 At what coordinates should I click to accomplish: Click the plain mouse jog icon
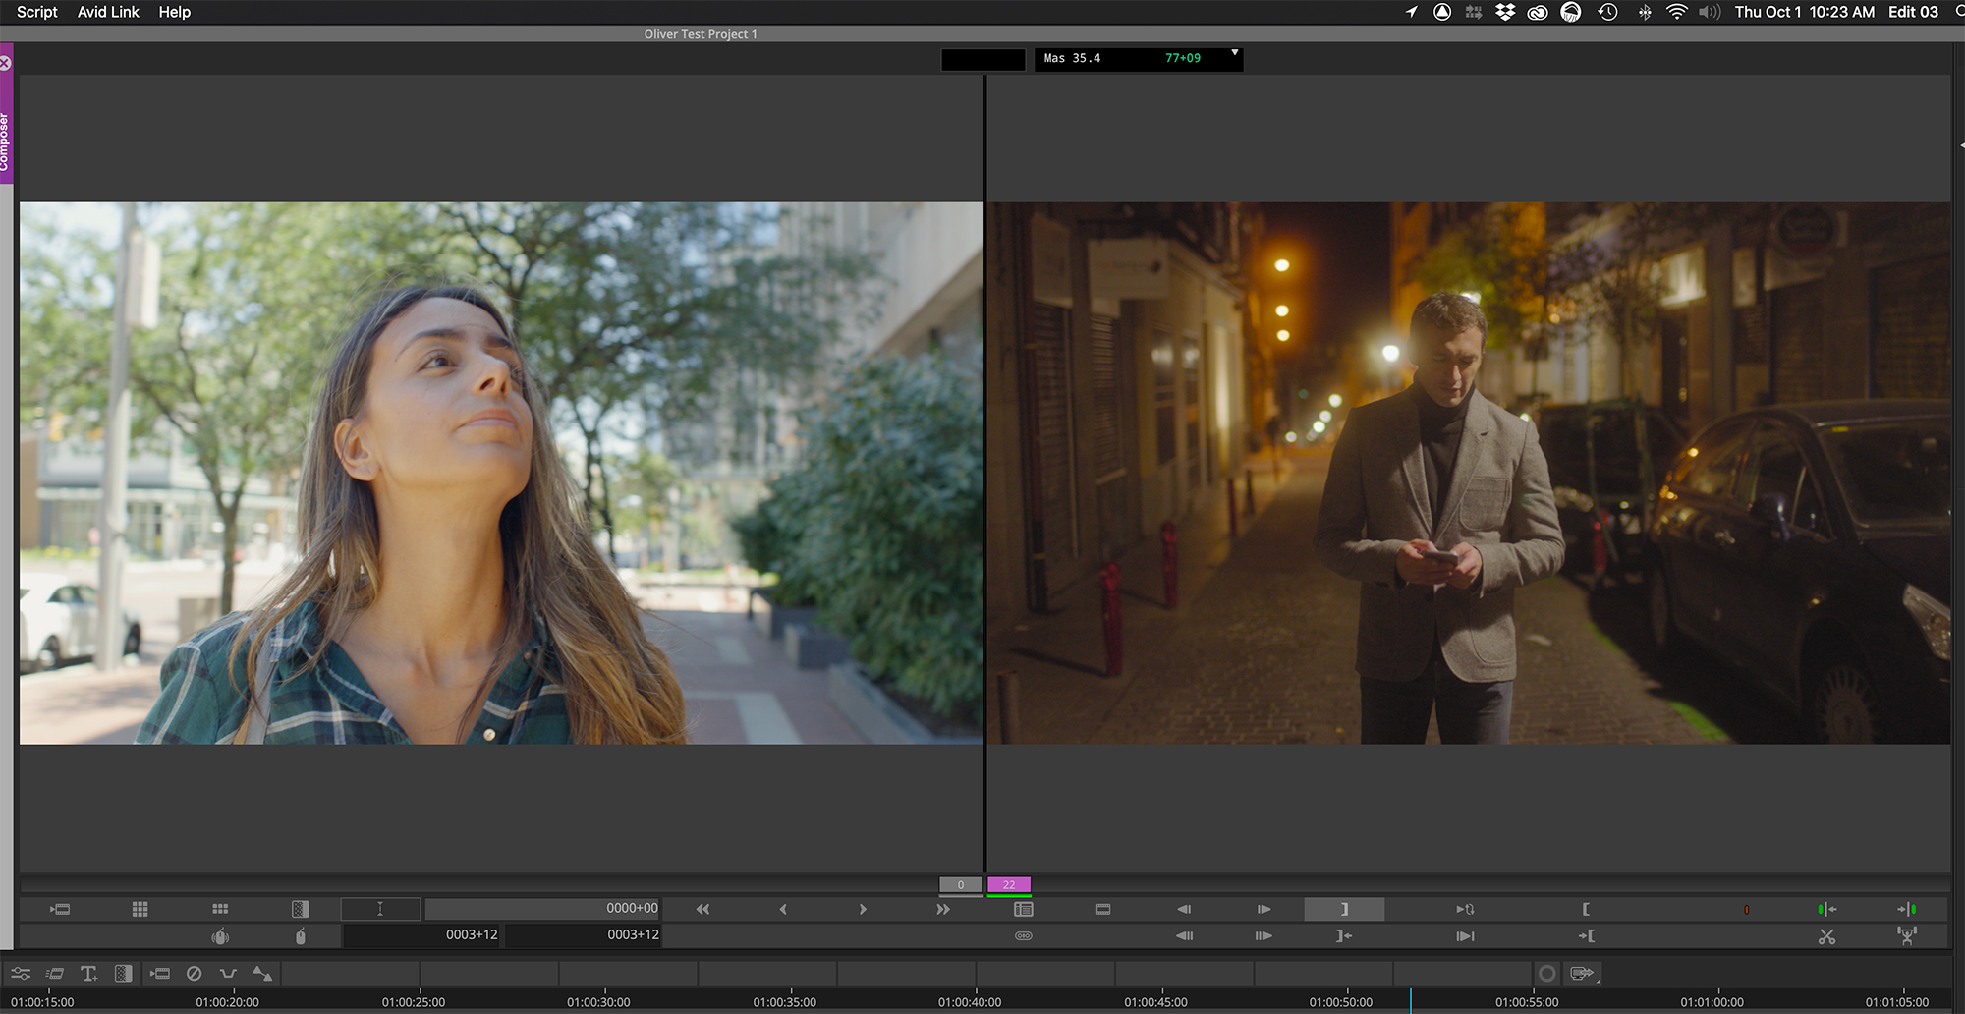pyautogui.click(x=301, y=936)
